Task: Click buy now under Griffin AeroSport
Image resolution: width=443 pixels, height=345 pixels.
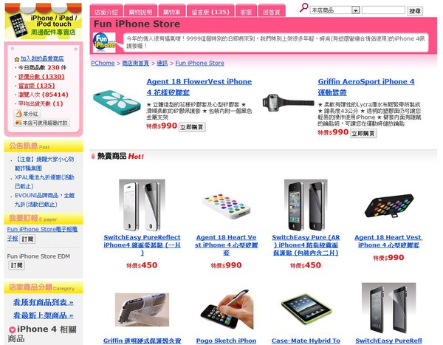Action: point(363,134)
